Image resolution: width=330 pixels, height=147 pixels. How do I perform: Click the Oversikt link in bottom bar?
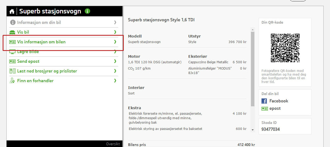pos(112,144)
